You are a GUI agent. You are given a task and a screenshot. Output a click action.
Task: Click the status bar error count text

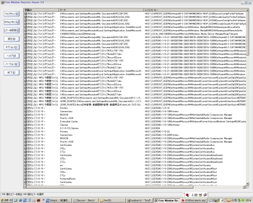pyautogui.click(x=23, y=194)
